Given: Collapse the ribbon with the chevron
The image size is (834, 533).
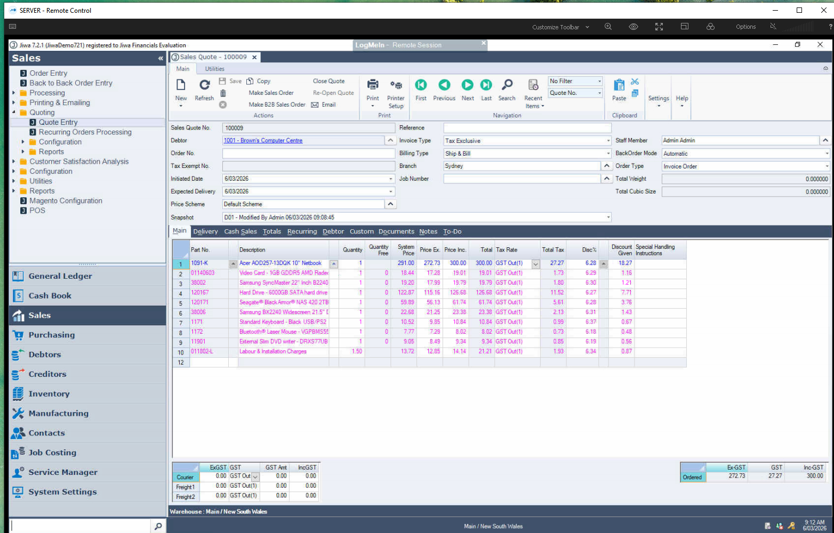Looking at the screenshot, I should tap(825, 69).
